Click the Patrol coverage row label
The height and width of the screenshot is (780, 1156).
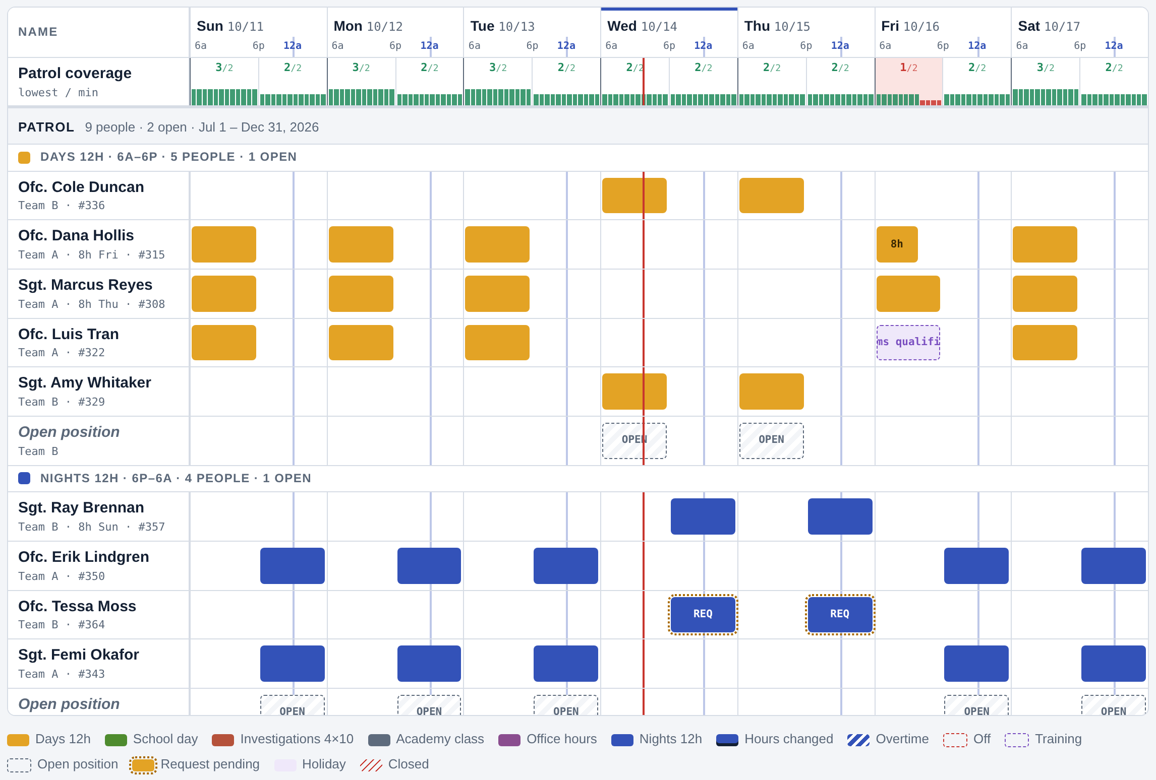[75, 73]
